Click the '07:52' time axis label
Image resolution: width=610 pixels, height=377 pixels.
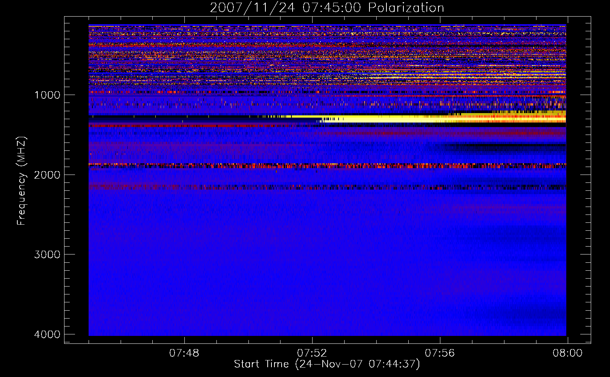tap(312, 353)
